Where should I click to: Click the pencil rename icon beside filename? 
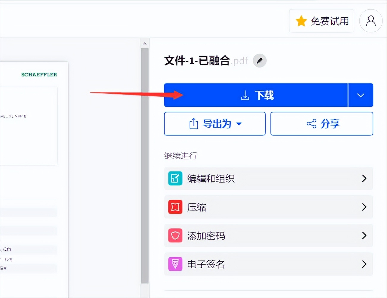click(x=259, y=61)
